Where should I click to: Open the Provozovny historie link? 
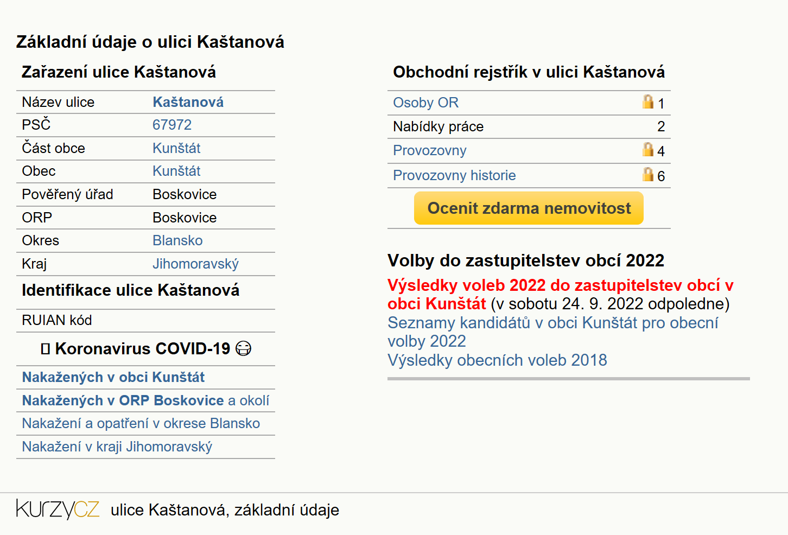454,175
